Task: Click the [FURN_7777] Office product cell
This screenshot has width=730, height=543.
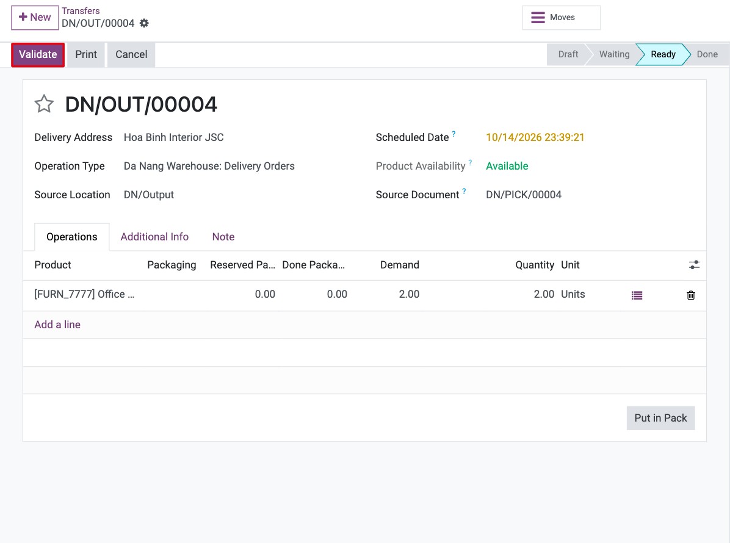Action: [x=84, y=294]
